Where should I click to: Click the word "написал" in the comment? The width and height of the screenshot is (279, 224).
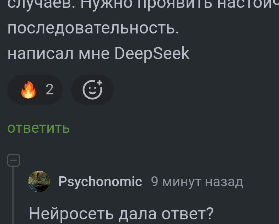41,54
